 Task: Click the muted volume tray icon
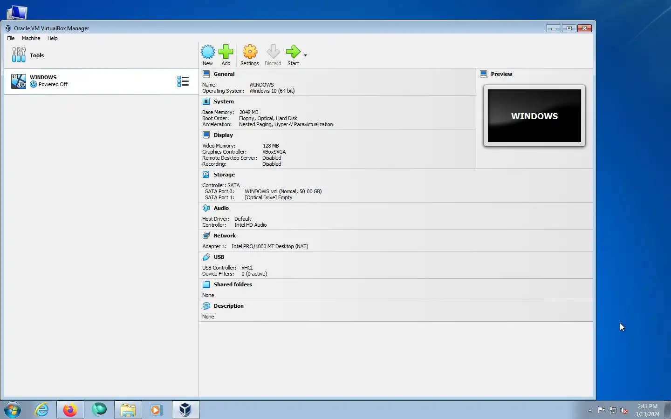click(x=624, y=410)
